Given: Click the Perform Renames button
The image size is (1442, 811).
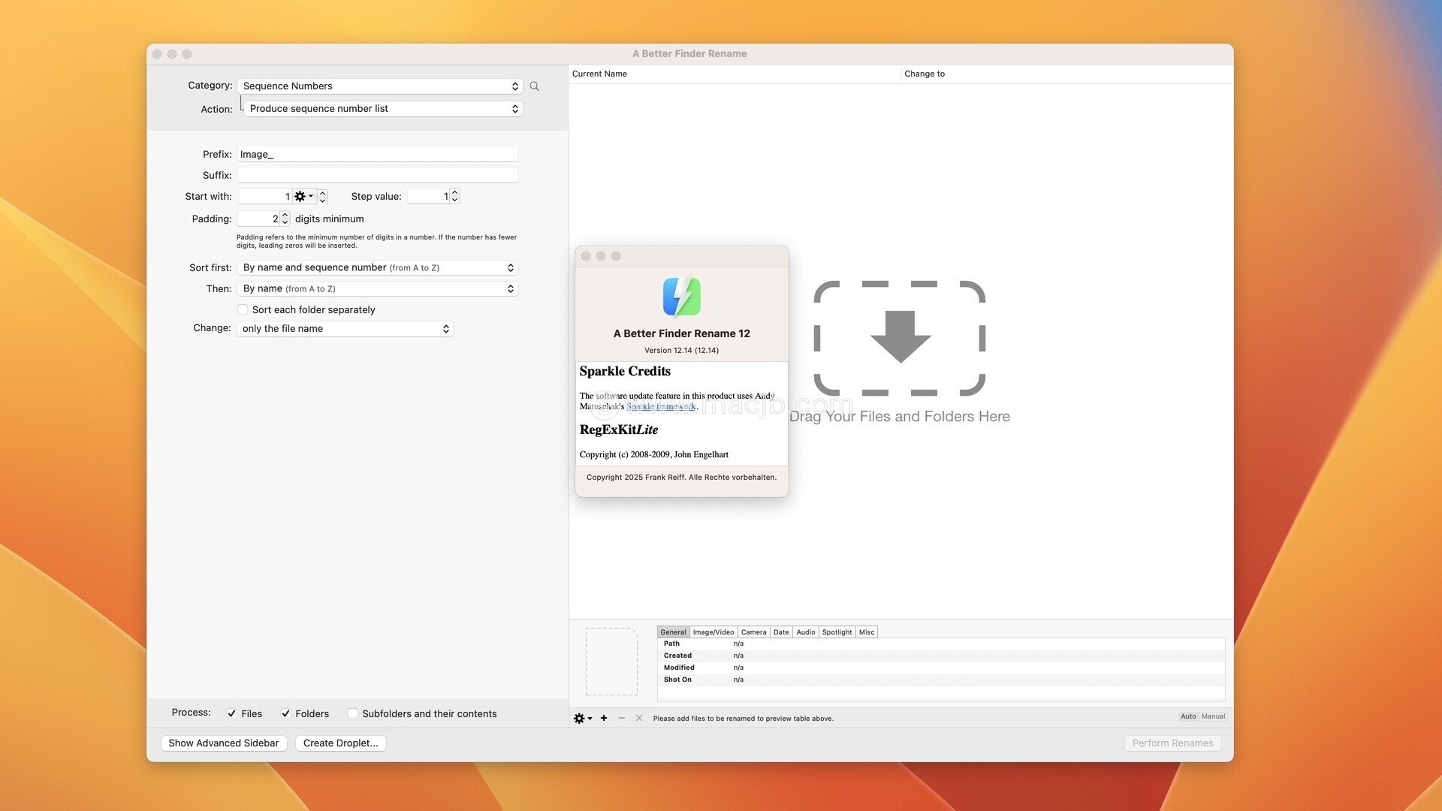Looking at the screenshot, I should point(1172,743).
